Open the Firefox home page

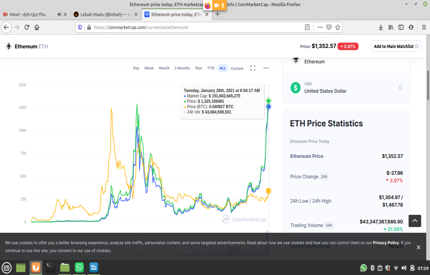(37, 27)
